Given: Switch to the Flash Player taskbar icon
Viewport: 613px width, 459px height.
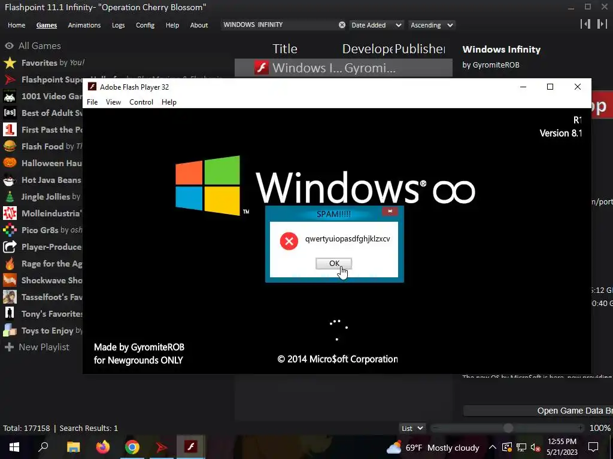Looking at the screenshot, I should click(191, 447).
